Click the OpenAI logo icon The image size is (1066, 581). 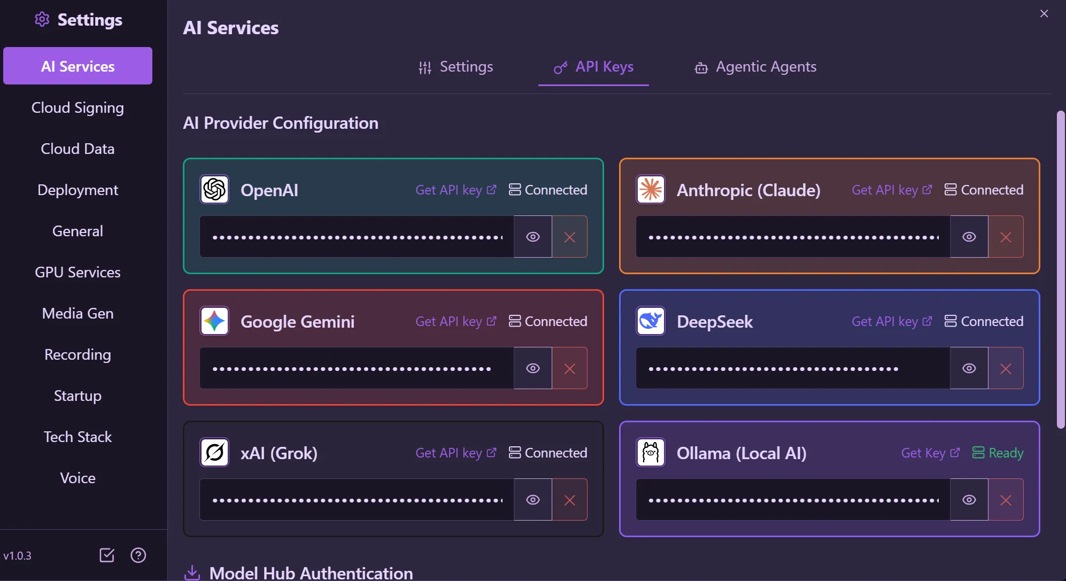point(214,189)
